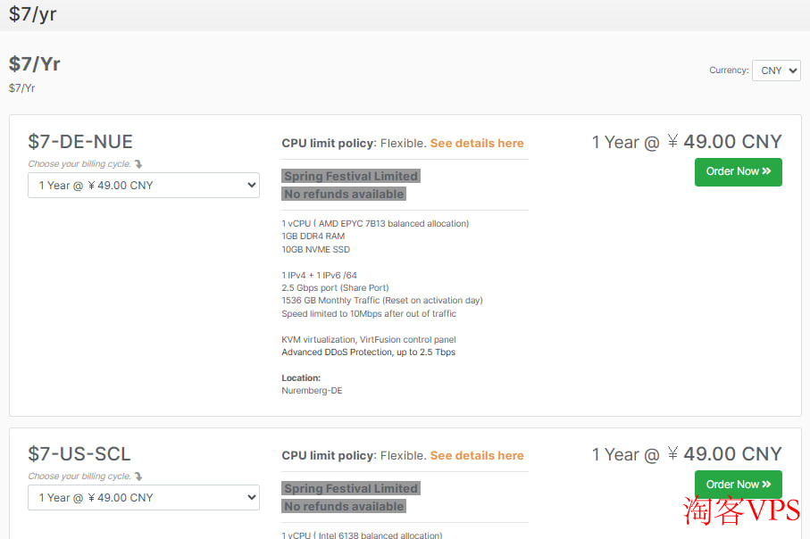Click "Spring Festival Limited" label in $7-DE-NUE
Image resolution: width=810 pixels, height=539 pixels.
[x=351, y=176]
